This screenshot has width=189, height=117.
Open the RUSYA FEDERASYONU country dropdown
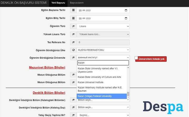click(x=103, y=50)
